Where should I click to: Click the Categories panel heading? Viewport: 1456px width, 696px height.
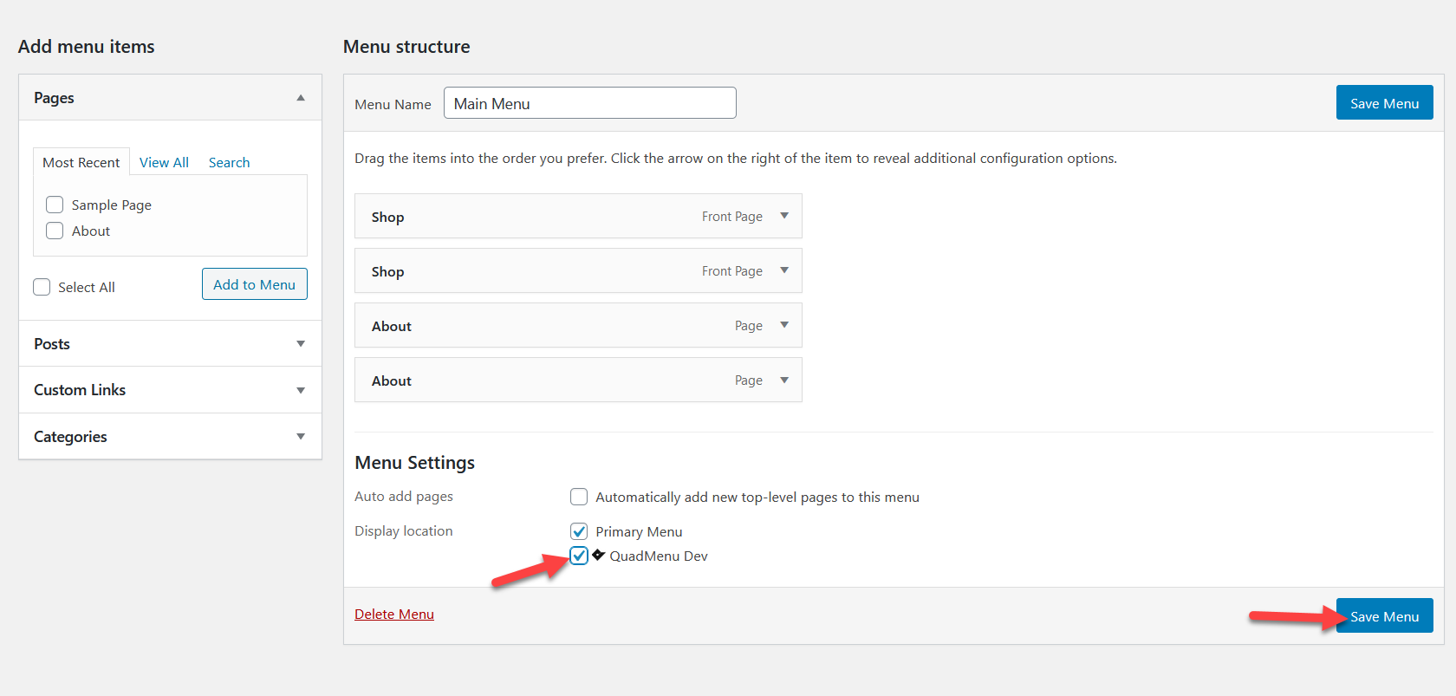[x=70, y=437]
